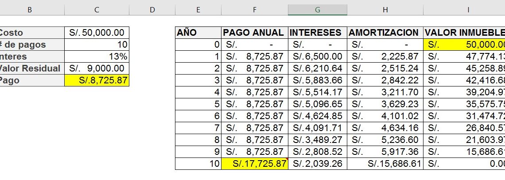Click the PAGO ANUAL header cell

click(254, 33)
